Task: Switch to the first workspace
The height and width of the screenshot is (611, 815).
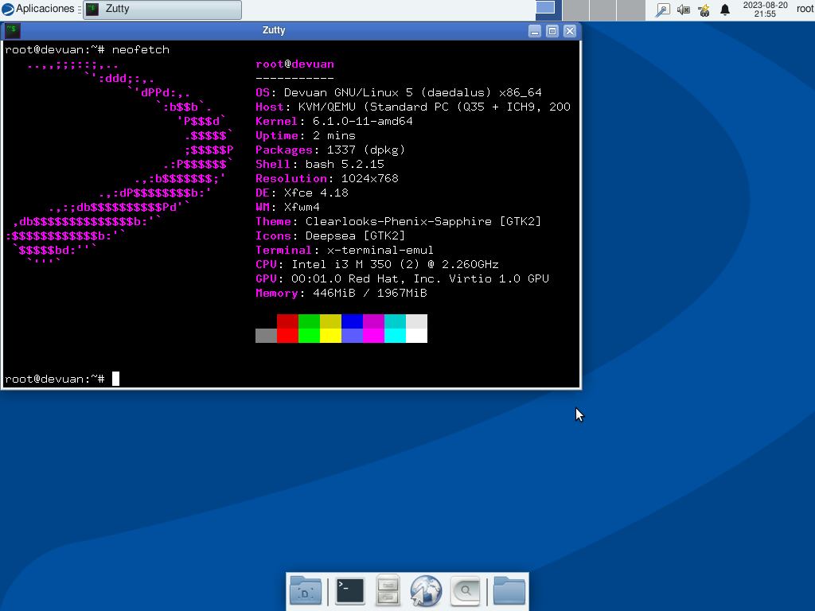Action: (x=548, y=10)
